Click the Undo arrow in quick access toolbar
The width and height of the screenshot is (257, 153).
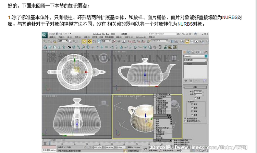(x=60, y=34)
